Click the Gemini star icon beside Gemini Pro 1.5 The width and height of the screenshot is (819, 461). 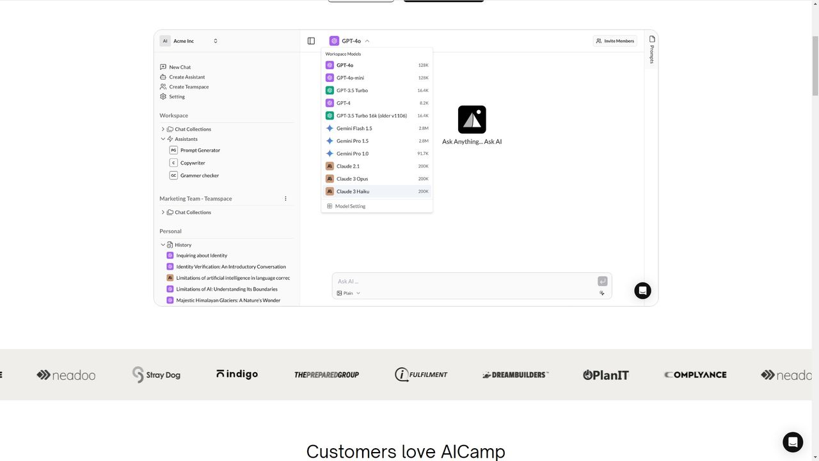[330, 141]
